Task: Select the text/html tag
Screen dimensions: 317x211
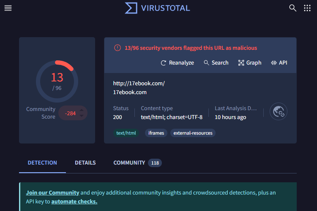Action: pos(126,133)
